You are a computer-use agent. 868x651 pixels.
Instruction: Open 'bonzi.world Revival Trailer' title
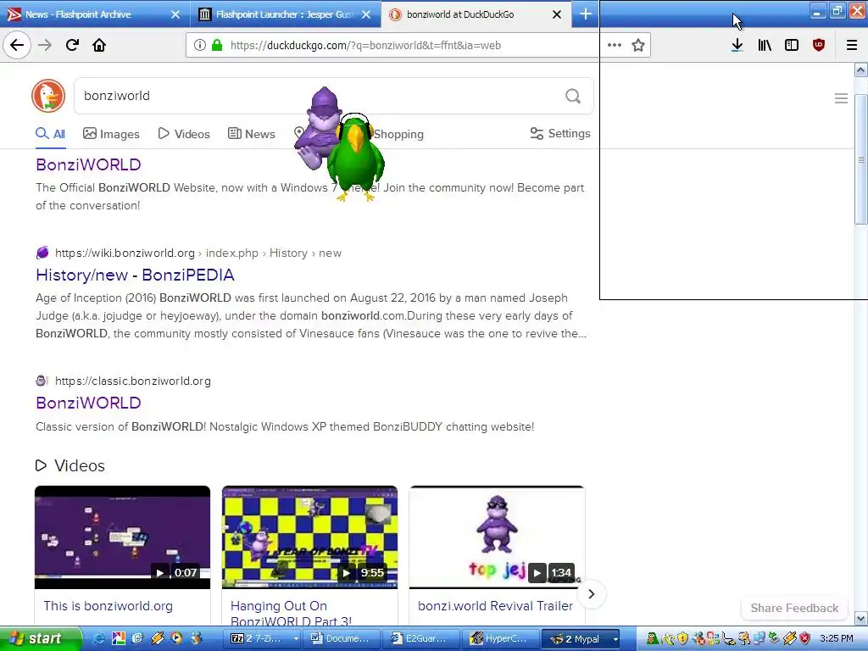click(495, 605)
